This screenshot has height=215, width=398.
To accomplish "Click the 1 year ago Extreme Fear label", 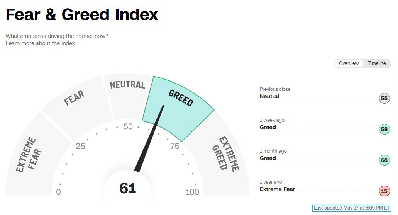I will coord(278,189).
